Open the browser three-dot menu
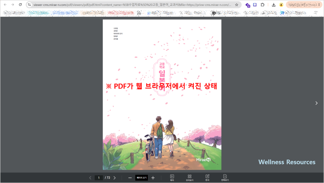 319,4
